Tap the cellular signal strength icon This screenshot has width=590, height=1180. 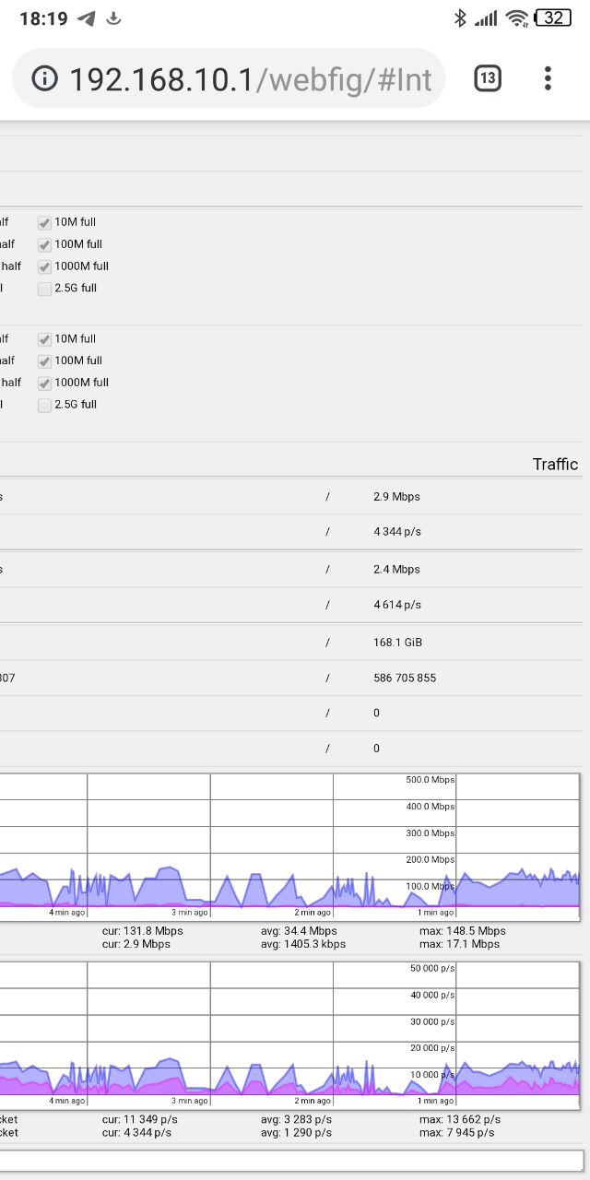[x=486, y=18]
